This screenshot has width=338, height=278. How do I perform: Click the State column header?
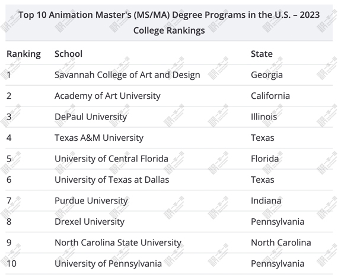click(262, 54)
